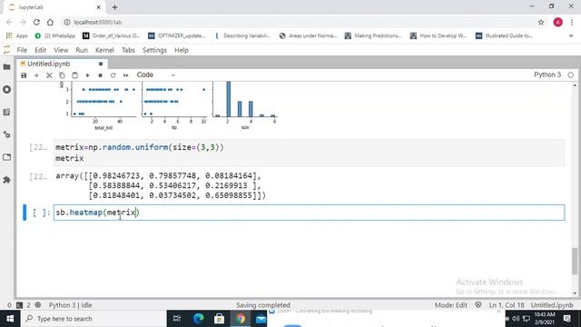Open the Chrome profile avatar
Viewport: 581px width, 327px height.
tap(557, 22)
